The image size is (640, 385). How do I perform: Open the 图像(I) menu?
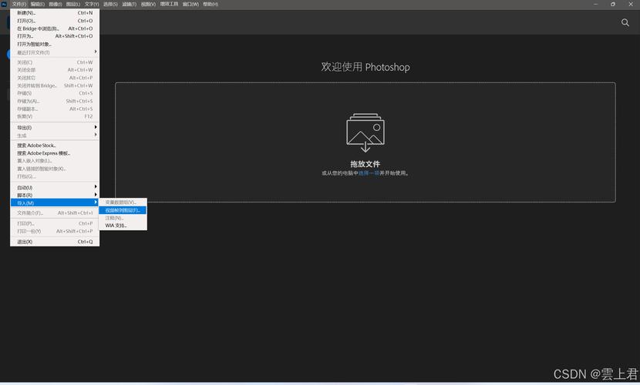[x=56, y=4]
